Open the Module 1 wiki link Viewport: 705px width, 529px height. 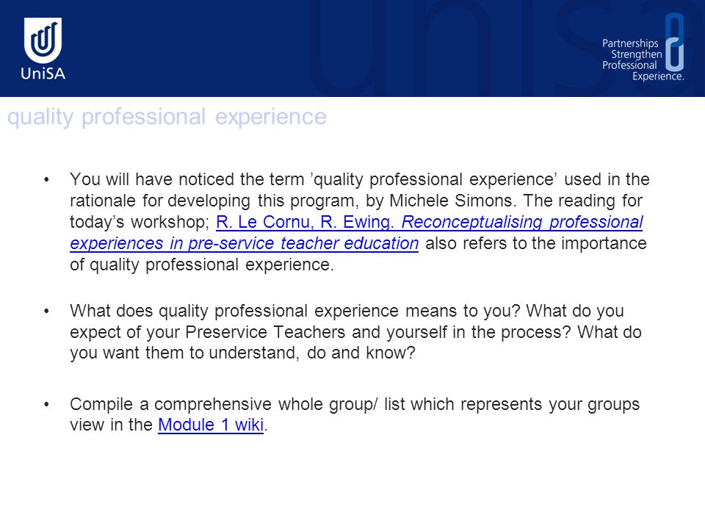point(211,425)
